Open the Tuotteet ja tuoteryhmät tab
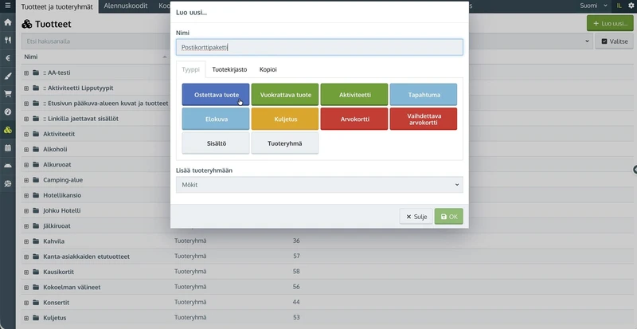Viewport: 637px width, 329px height. [x=57, y=6]
